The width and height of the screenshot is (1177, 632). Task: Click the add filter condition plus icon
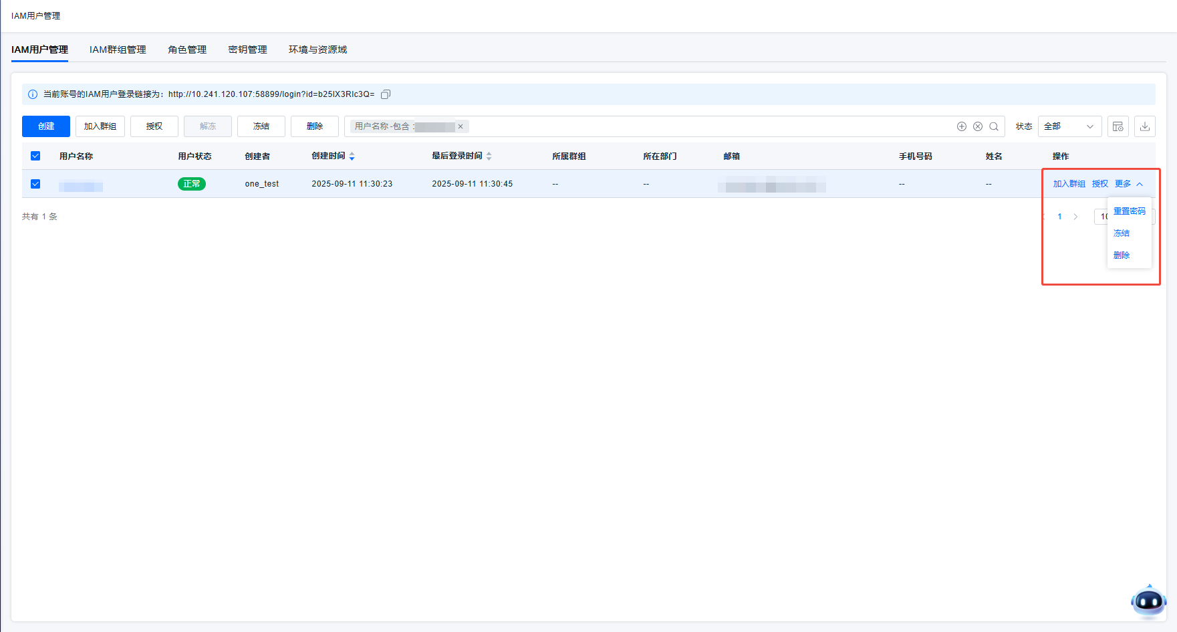click(x=962, y=126)
